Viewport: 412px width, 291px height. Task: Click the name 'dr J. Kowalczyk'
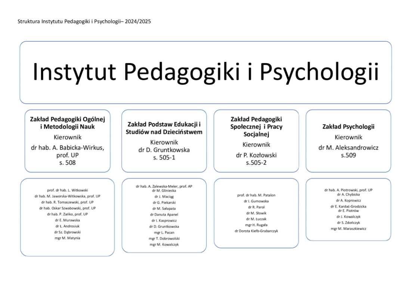click(x=349, y=217)
